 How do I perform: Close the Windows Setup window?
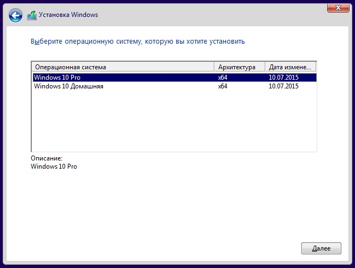pyautogui.click(x=338, y=8)
